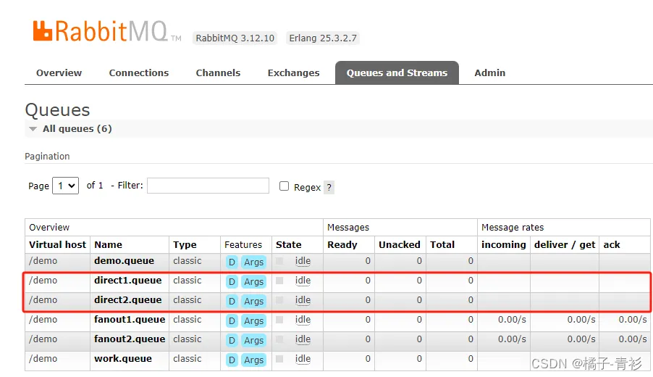This screenshot has width=653, height=377.
Task: Click the Args badge for work.queue
Action: tap(253, 360)
